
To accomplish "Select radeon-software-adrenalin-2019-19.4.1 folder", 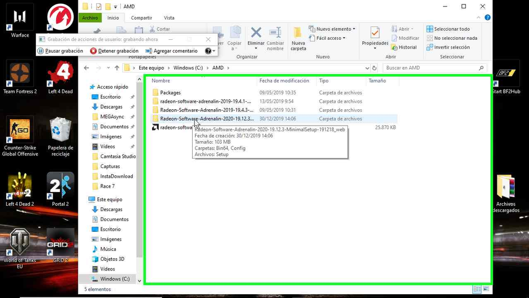I will (274, 101).
